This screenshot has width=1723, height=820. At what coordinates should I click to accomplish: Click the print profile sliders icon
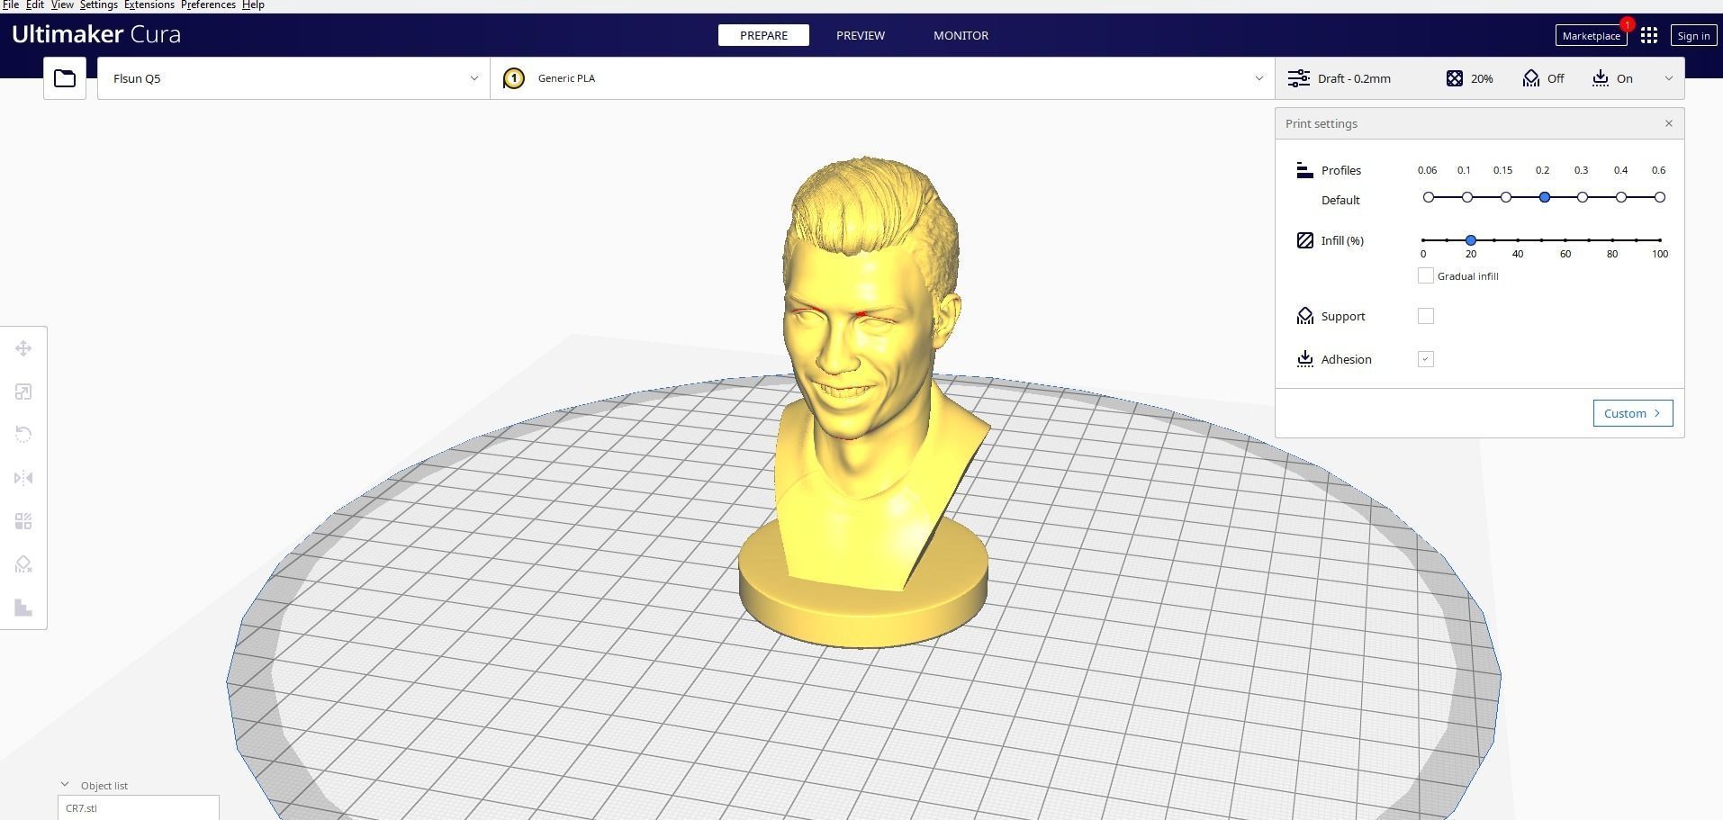pyautogui.click(x=1298, y=78)
